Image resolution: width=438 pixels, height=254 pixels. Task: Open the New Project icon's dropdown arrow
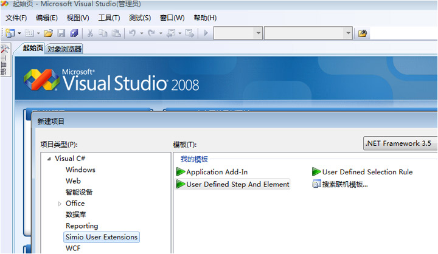coord(19,33)
